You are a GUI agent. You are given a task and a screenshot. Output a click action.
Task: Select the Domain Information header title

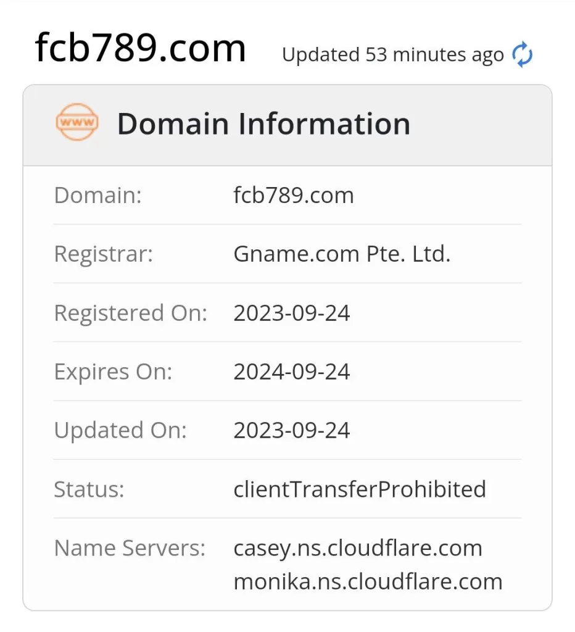point(263,123)
